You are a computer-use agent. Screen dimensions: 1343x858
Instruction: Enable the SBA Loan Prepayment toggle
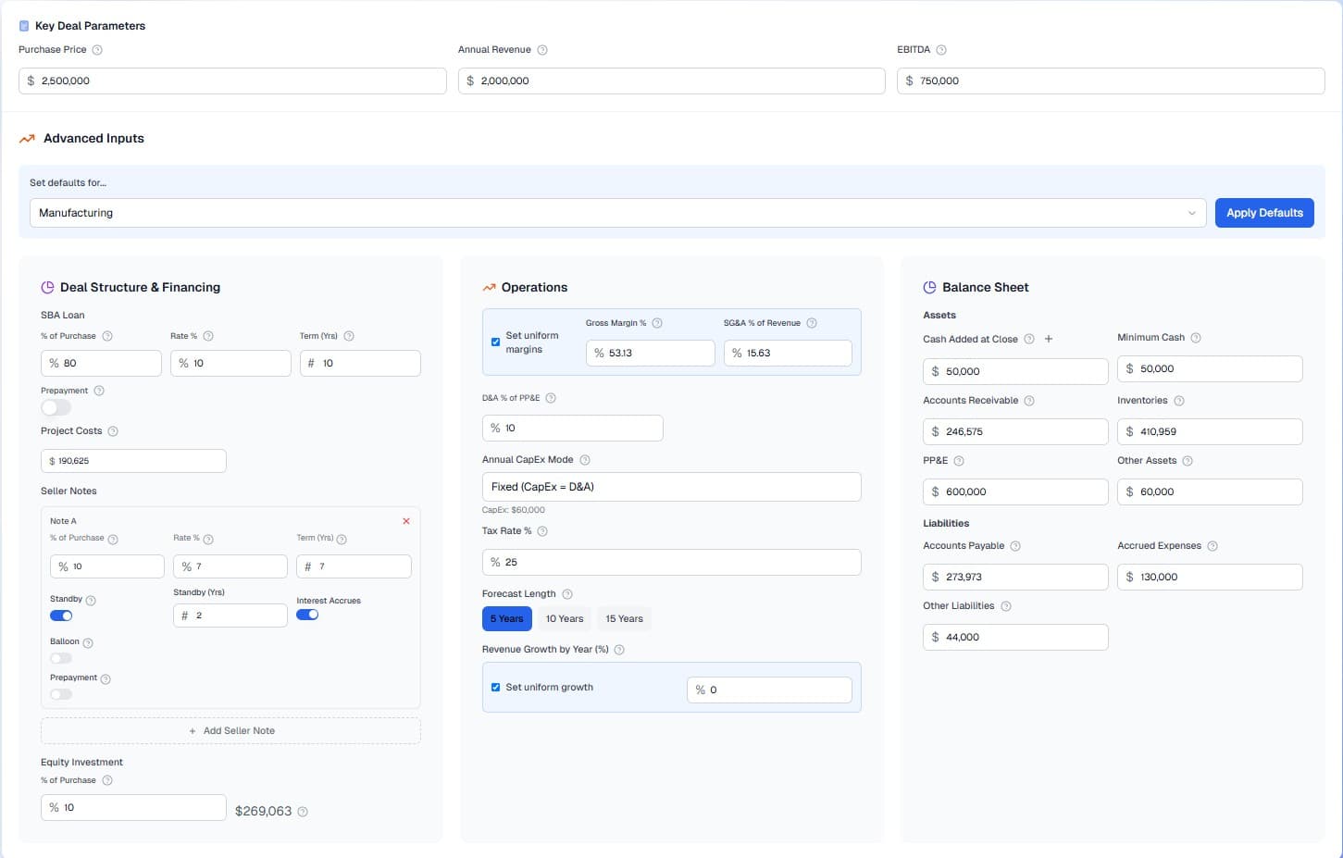click(x=55, y=408)
